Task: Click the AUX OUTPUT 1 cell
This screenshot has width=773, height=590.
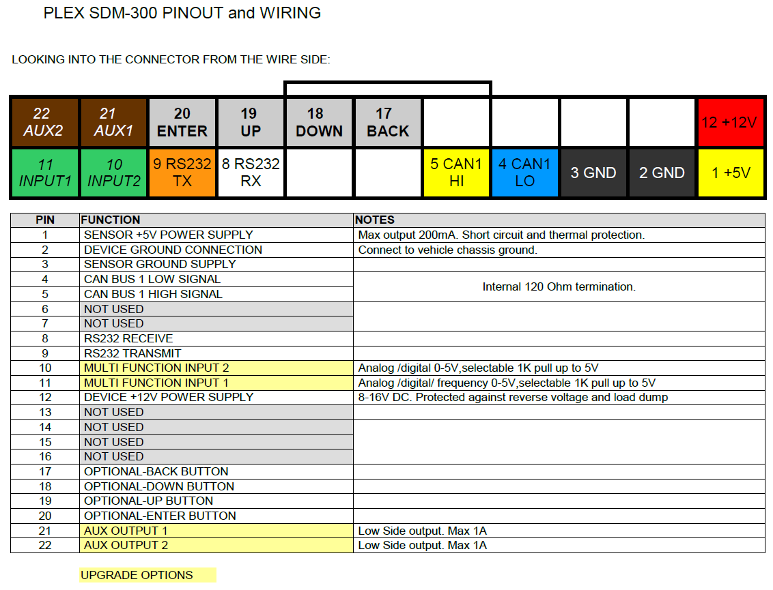Action: pos(216,531)
